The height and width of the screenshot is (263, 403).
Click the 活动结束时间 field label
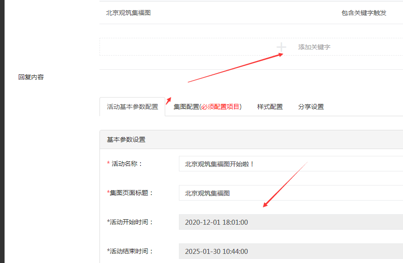[x=130, y=251]
